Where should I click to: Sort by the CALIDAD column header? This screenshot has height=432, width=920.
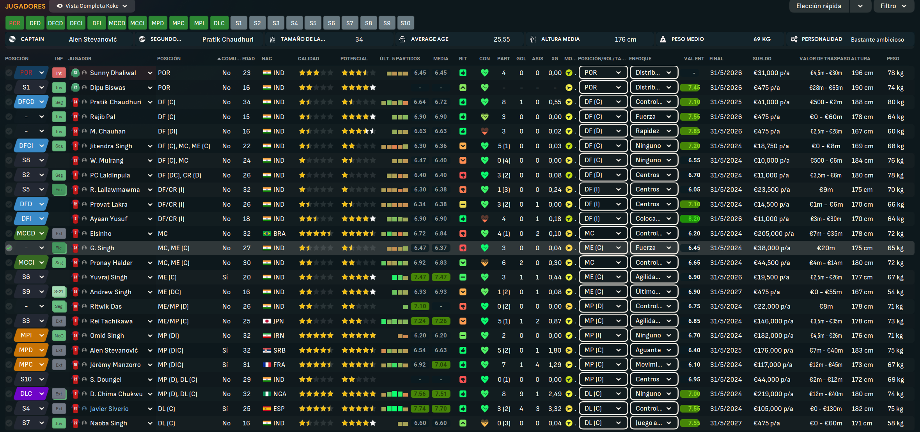pyautogui.click(x=308, y=59)
